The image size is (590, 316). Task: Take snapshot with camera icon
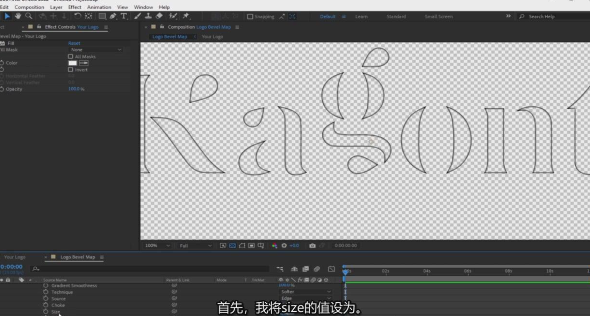click(312, 245)
